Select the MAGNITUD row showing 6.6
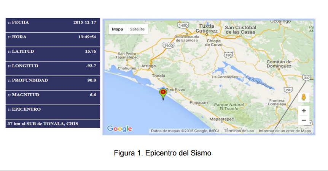This screenshot has height=171, width=328. point(53,95)
